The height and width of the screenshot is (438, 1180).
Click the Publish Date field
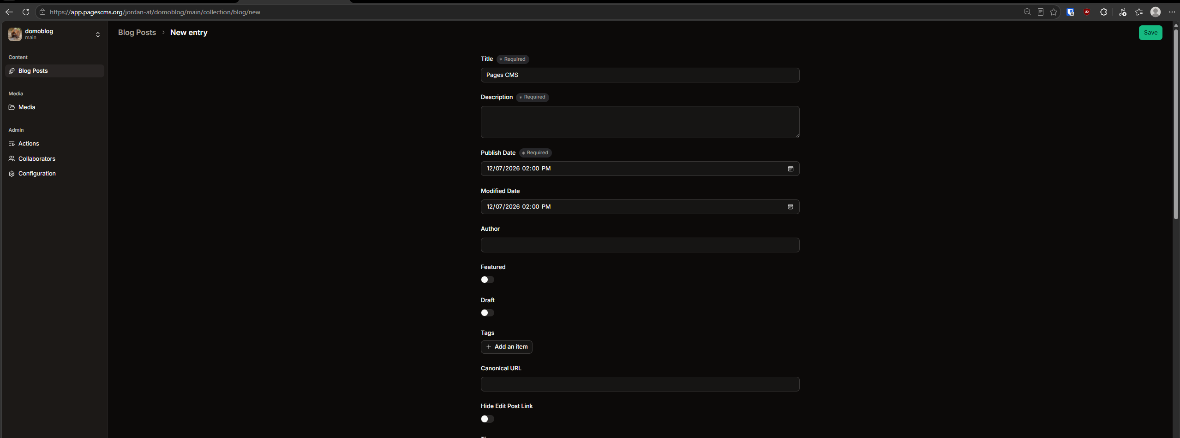coord(640,169)
